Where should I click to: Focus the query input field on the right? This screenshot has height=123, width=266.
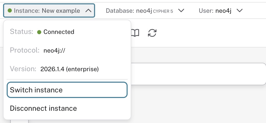[197, 74]
